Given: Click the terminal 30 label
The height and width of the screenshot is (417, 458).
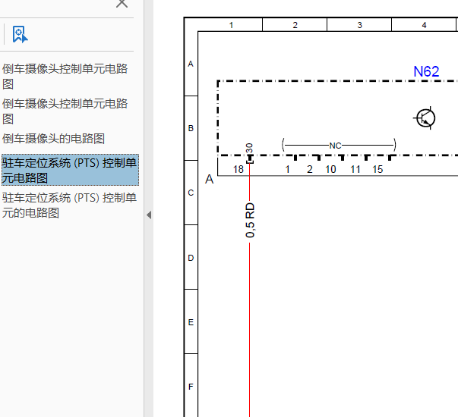Looking at the screenshot, I should pyautogui.click(x=249, y=148).
